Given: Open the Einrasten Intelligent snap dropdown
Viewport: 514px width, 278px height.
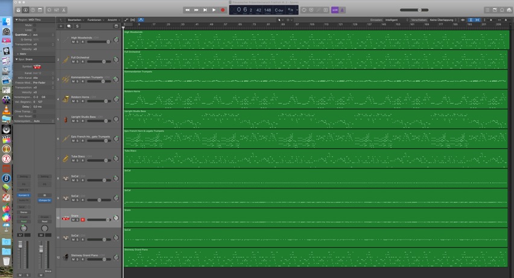Looking at the screenshot, I should (396, 20).
